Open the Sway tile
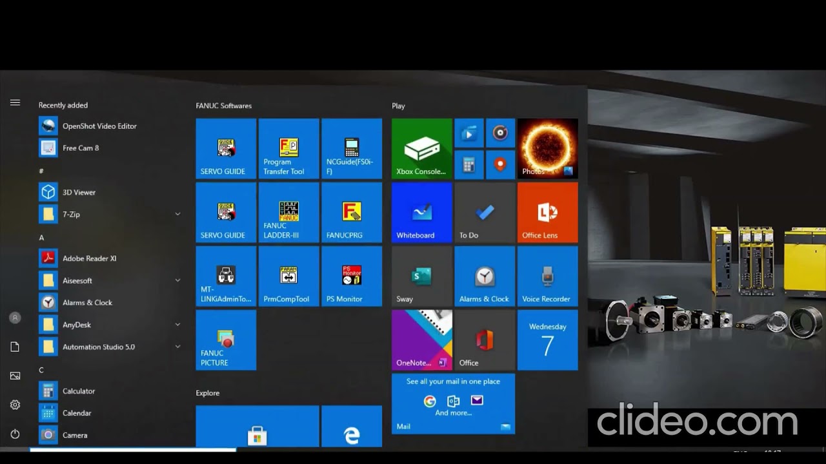Viewport: 826px width, 464px height. [x=421, y=276]
